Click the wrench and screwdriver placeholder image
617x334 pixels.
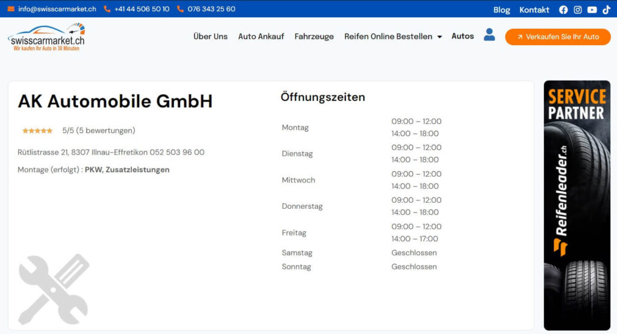pyautogui.click(x=54, y=289)
